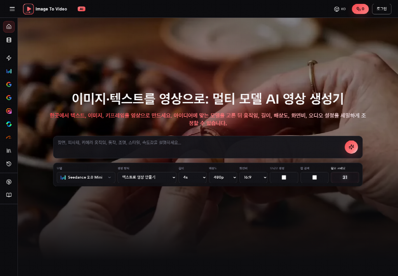Open the pricing dollar sidebar icon
This screenshot has width=398, height=276.
click(9, 182)
